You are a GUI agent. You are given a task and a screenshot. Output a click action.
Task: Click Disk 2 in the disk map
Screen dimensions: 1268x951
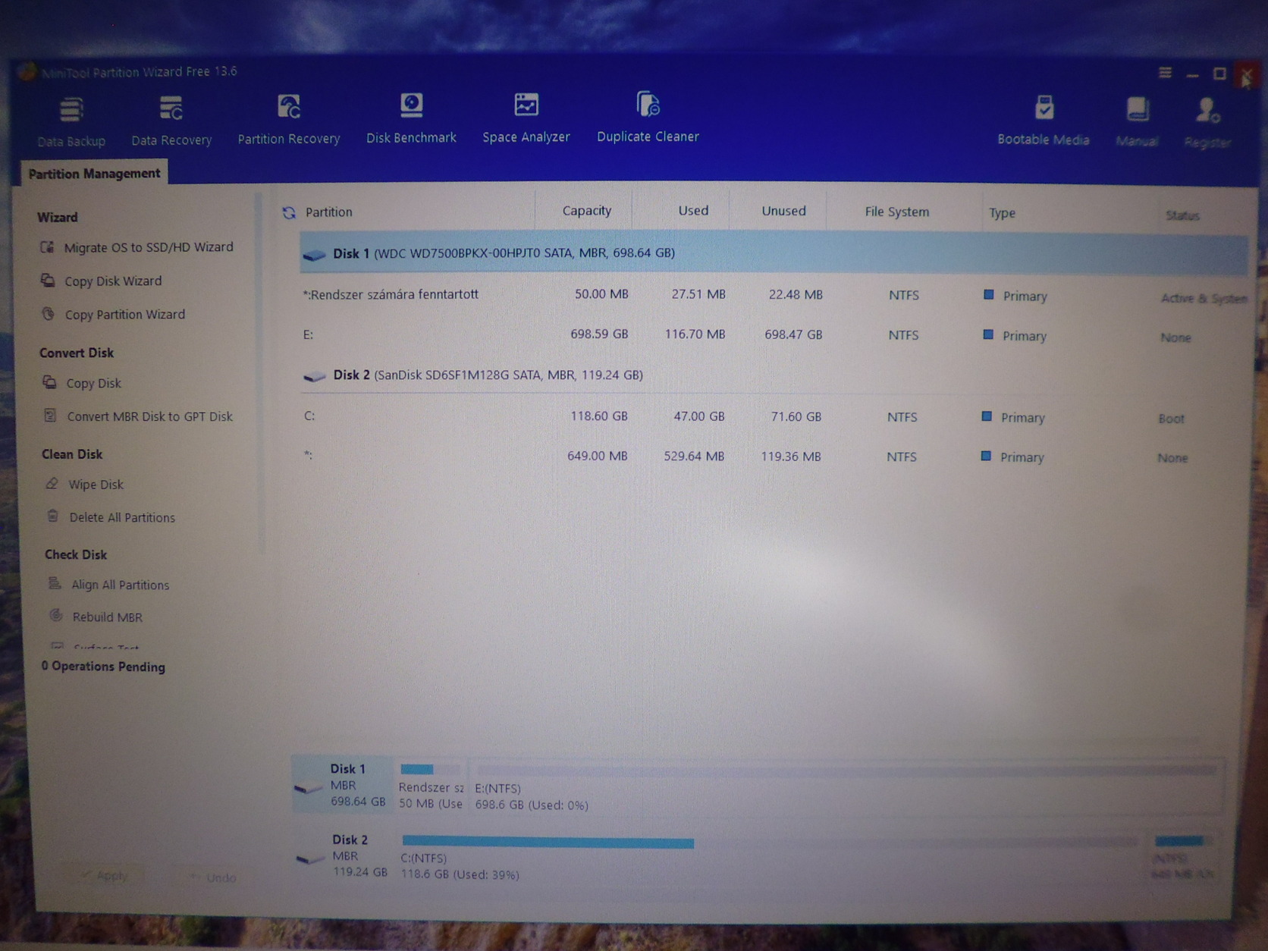click(x=344, y=855)
